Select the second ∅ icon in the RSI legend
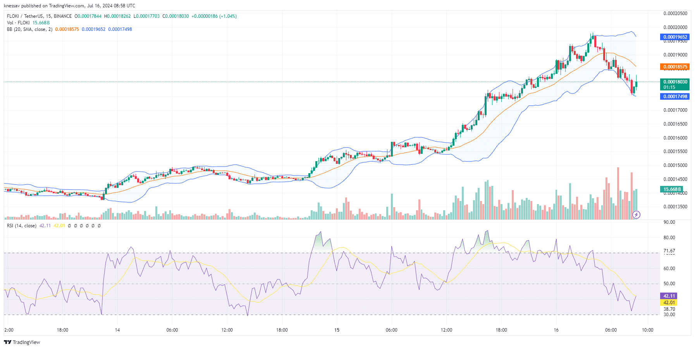This screenshot has height=349, width=695. coord(76,226)
